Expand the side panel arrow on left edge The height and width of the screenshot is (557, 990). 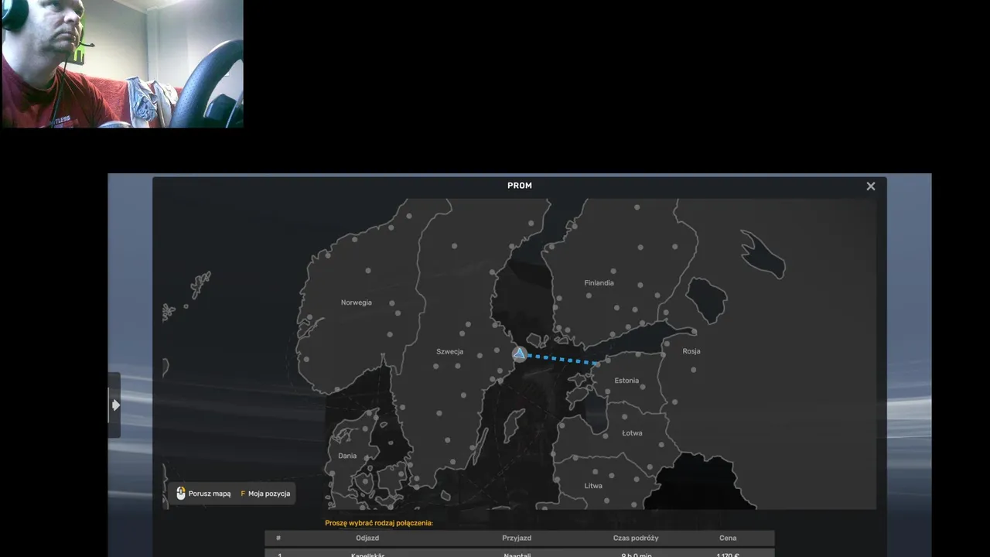click(115, 405)
